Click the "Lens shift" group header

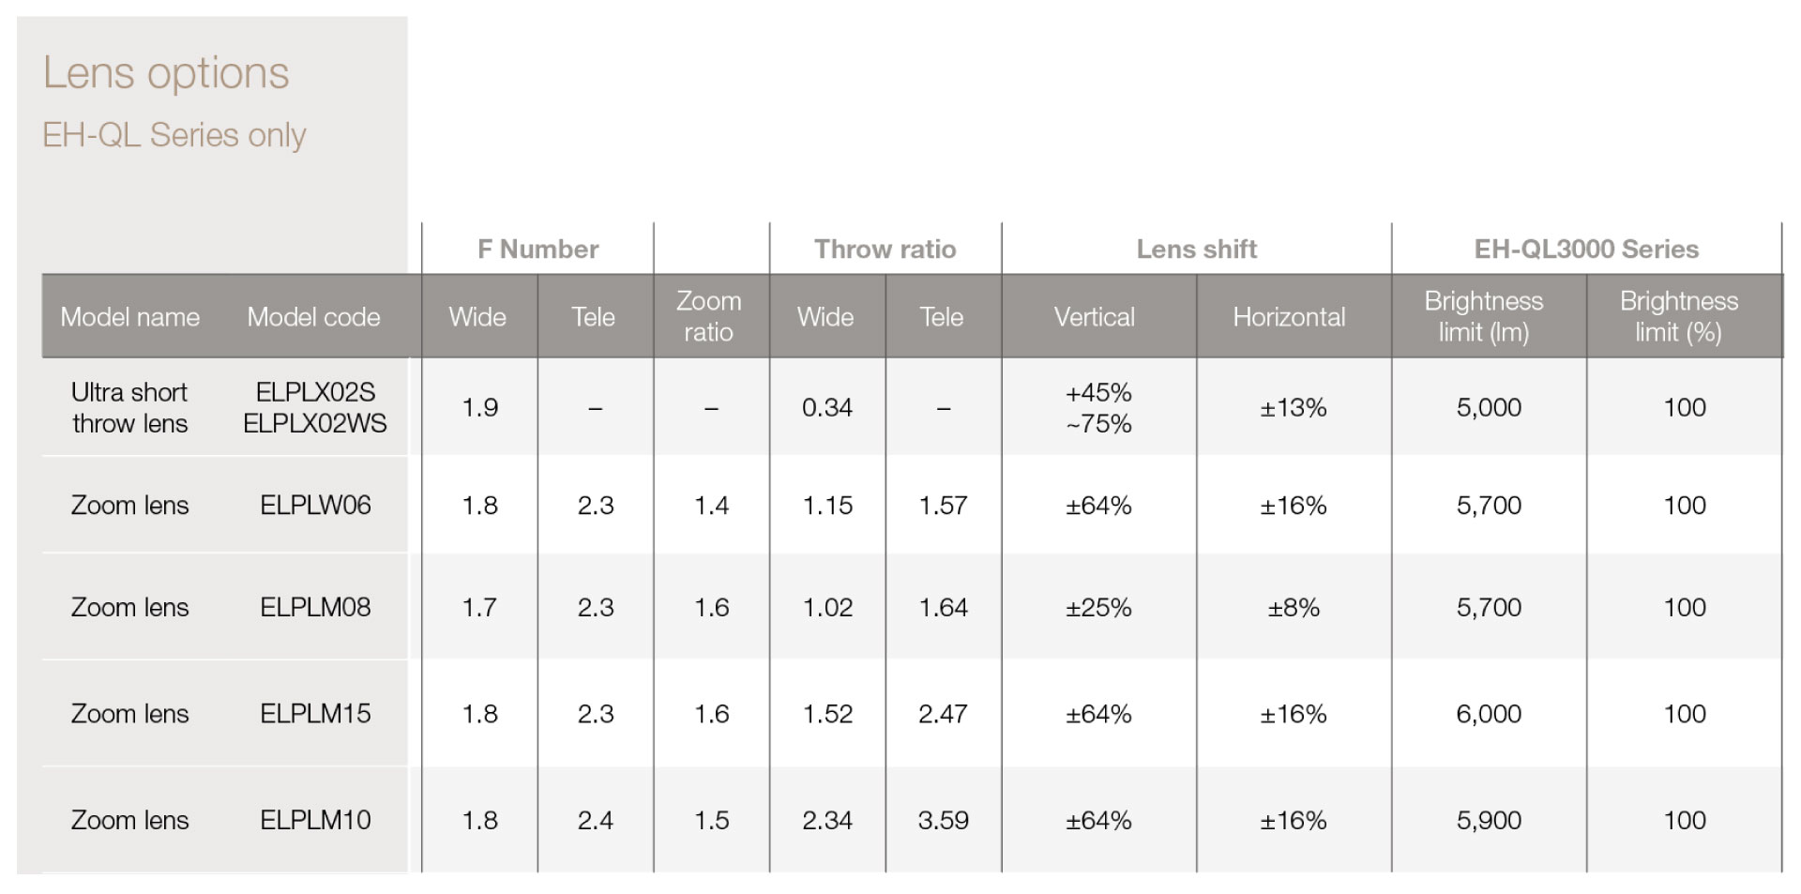(x=1196, y=249)
